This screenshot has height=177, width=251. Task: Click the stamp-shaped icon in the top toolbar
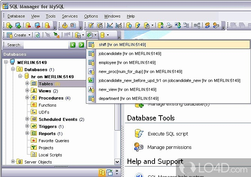pyautogui.click(x=65, y=25)
